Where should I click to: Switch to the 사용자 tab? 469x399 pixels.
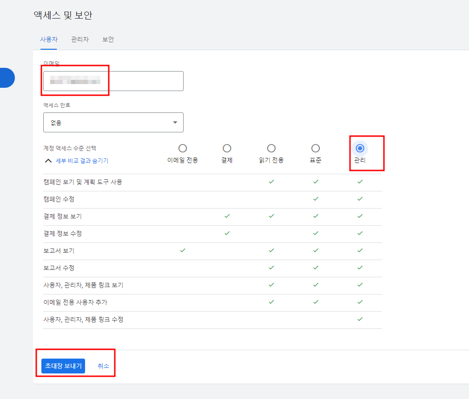[49, 39]
